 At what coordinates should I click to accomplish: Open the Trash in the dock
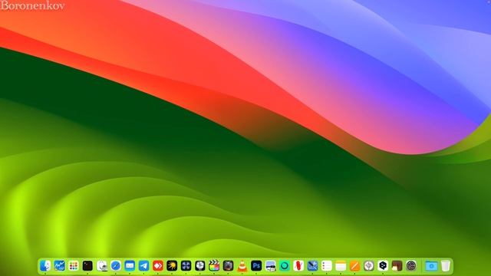coord(445,266)
